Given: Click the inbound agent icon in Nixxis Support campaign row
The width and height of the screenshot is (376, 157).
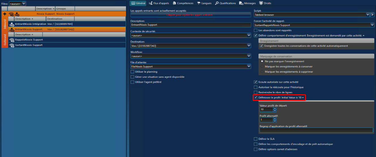Looking at the screenshot, I should (17, 14).
